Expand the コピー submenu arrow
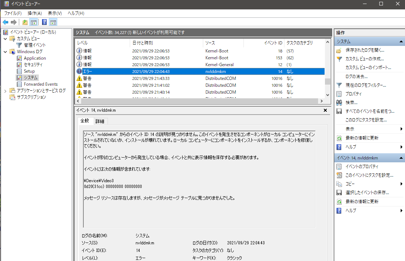 point(401,184)
